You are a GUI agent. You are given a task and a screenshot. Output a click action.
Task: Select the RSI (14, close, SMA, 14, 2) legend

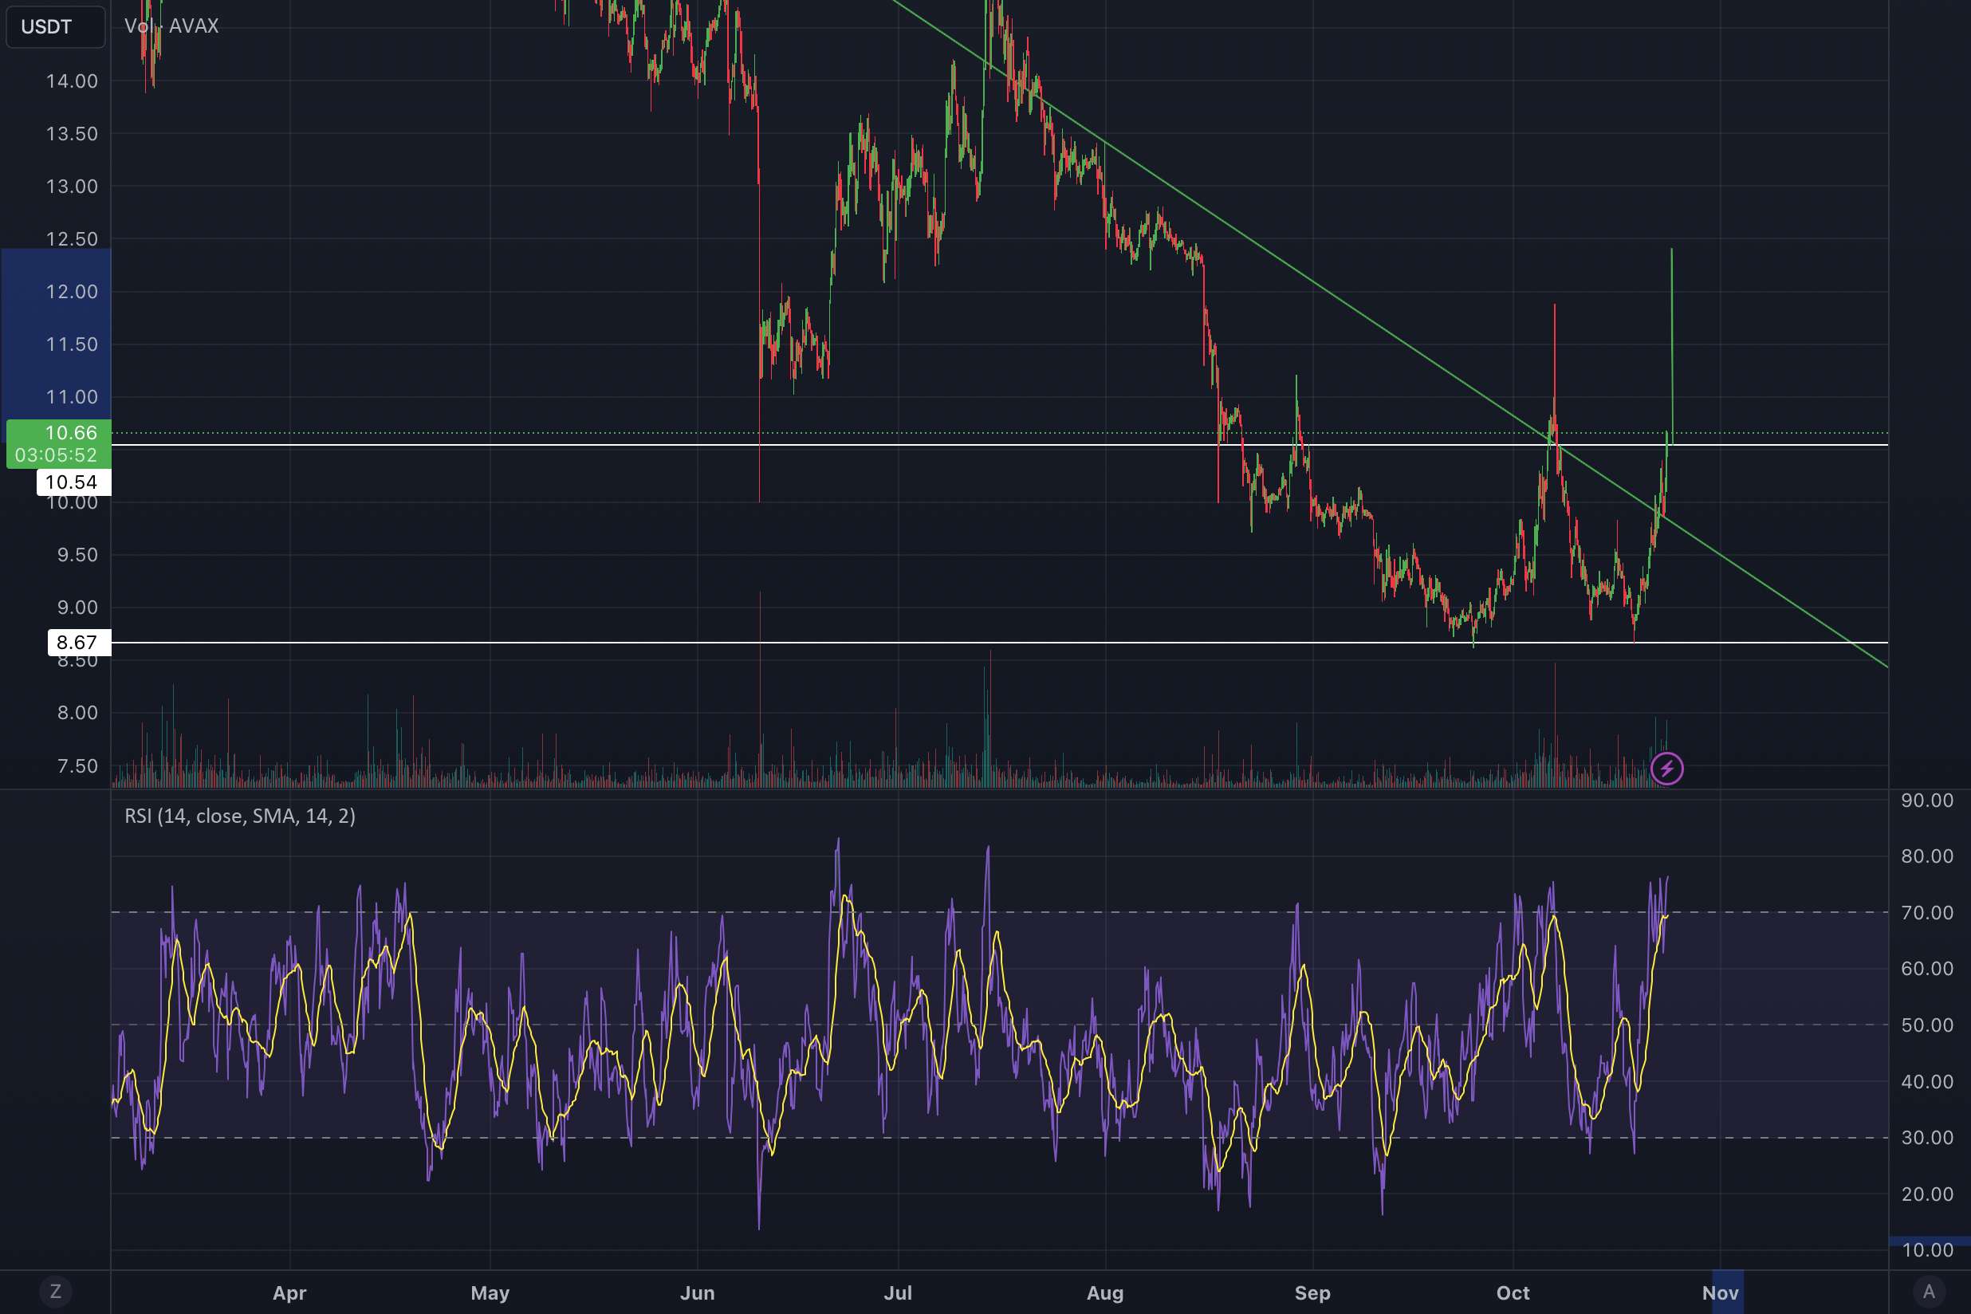240,816
